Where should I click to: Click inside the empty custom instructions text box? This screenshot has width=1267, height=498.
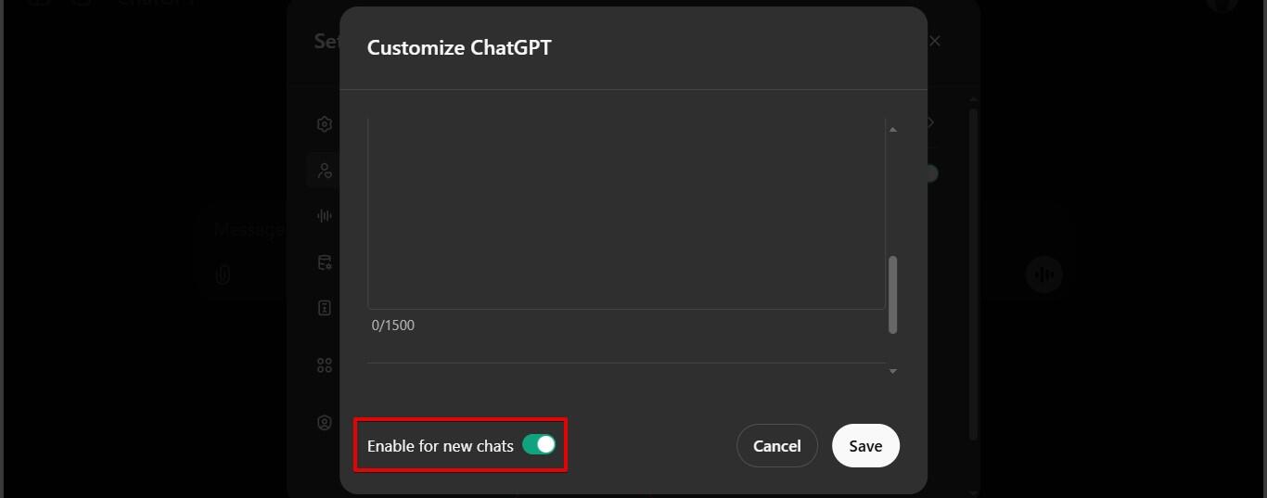(x=626, y=213)
